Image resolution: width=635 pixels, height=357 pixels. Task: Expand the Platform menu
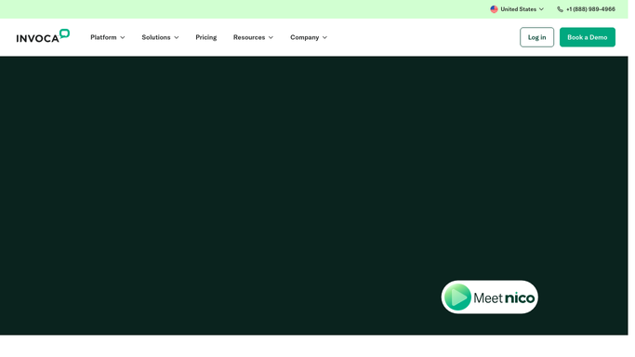107,37
